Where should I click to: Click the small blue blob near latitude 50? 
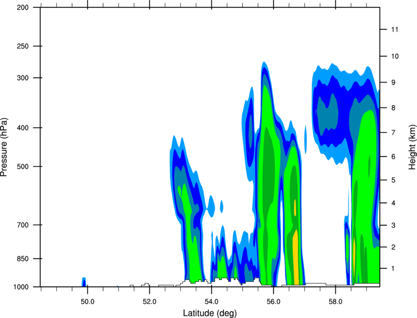pyautogui.click(x=84, y=282)
